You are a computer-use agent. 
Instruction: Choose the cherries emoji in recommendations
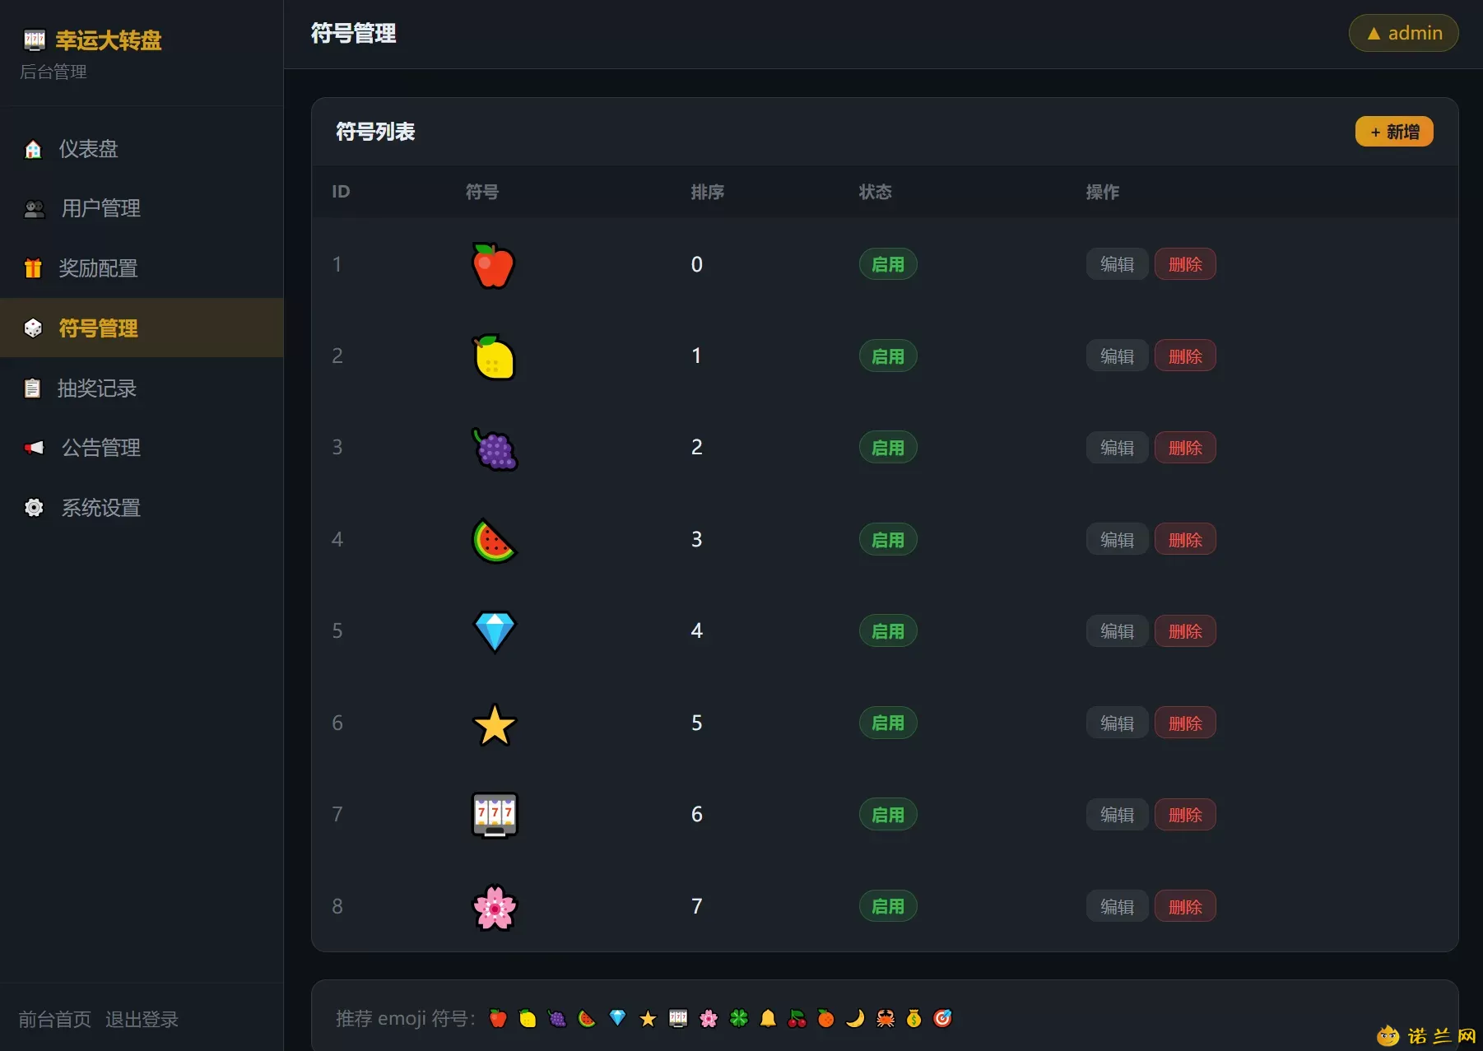[797, 1019]
